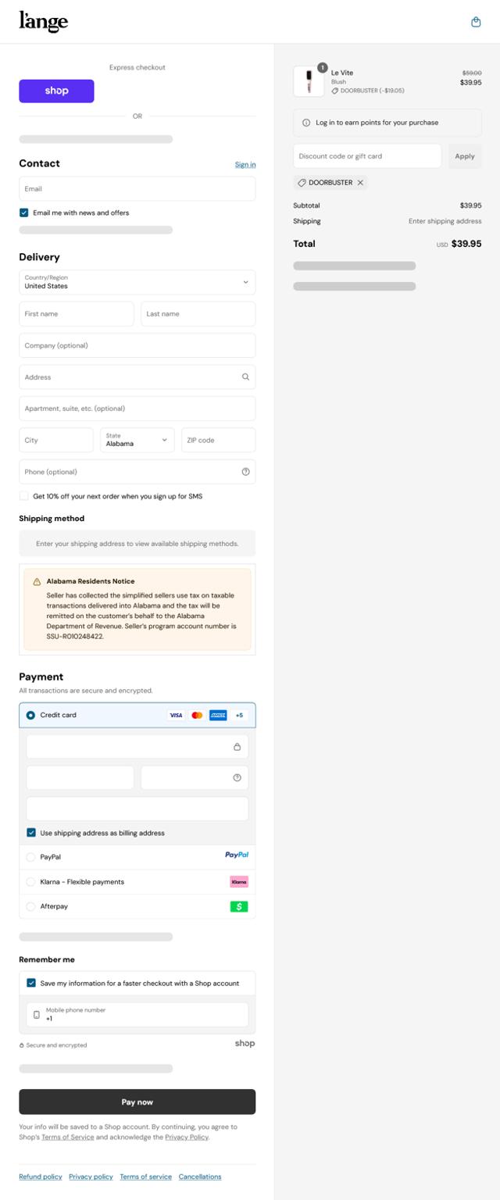The width and height of the screenshot is (500, 1200).
Task: Click the green Afterpay icon
Action: (x=239, y=906)
